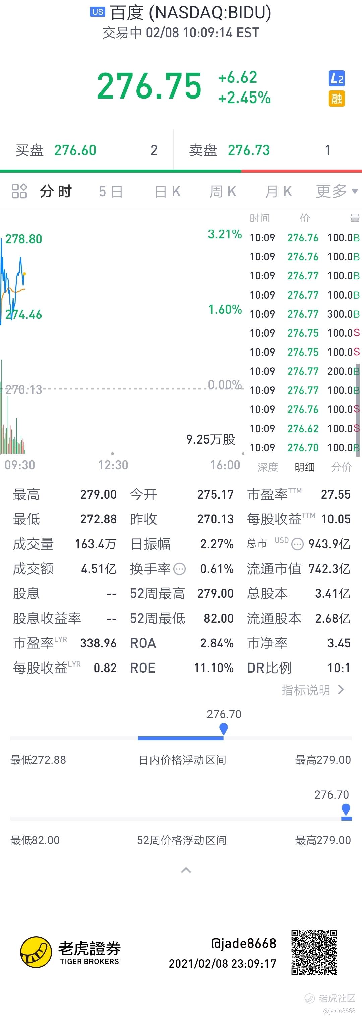The width and height of the screenshot is (362, 1019).
Task: Select the trade row priced 276.70
Action: [x=305, y=448]
